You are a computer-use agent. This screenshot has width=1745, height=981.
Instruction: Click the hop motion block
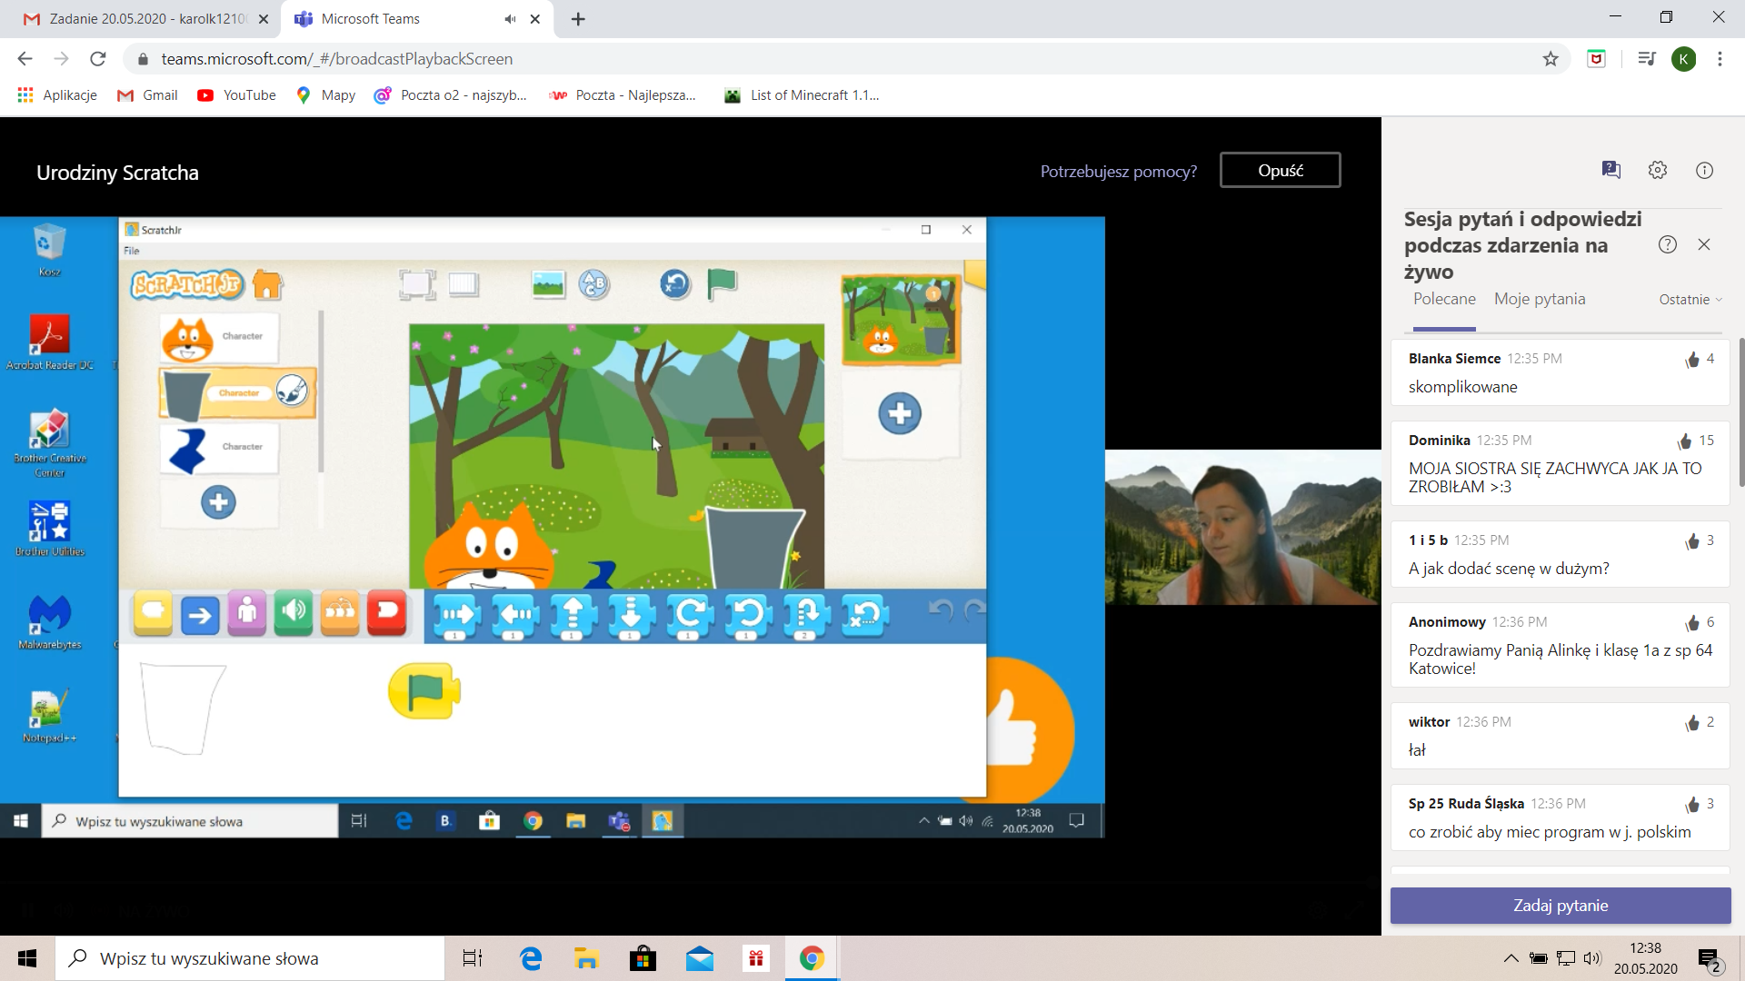[x=805, y=617]
